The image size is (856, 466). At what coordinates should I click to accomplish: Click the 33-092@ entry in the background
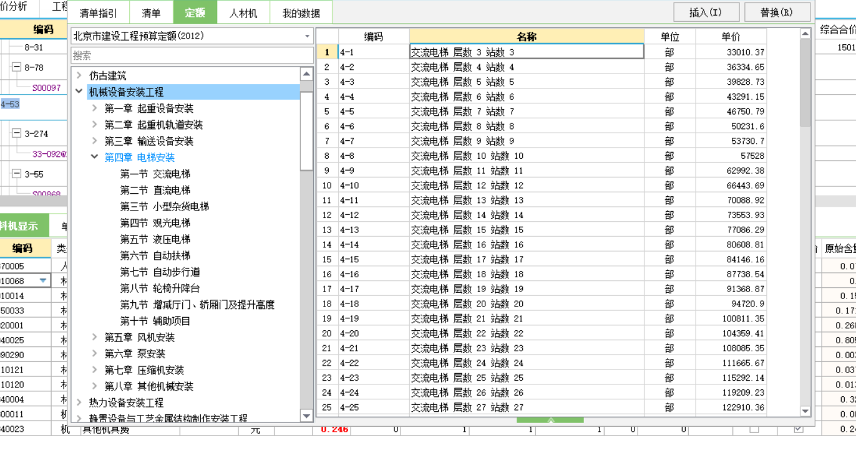49,154
